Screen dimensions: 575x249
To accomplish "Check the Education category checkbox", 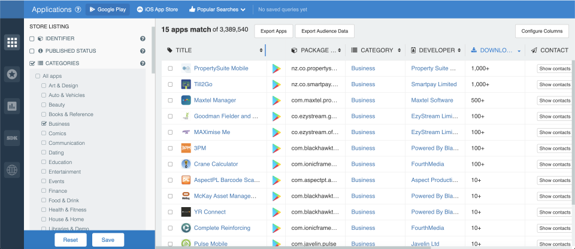I will click(x=44, y=162).
